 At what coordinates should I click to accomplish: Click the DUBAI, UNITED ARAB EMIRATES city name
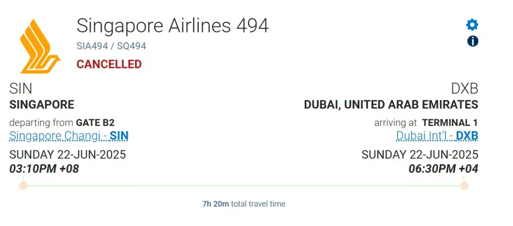(391, 105)
